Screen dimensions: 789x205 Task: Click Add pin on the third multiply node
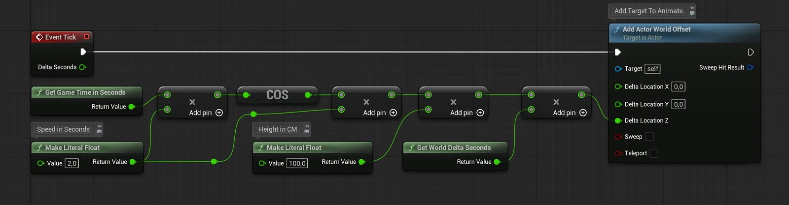[467, 113]
